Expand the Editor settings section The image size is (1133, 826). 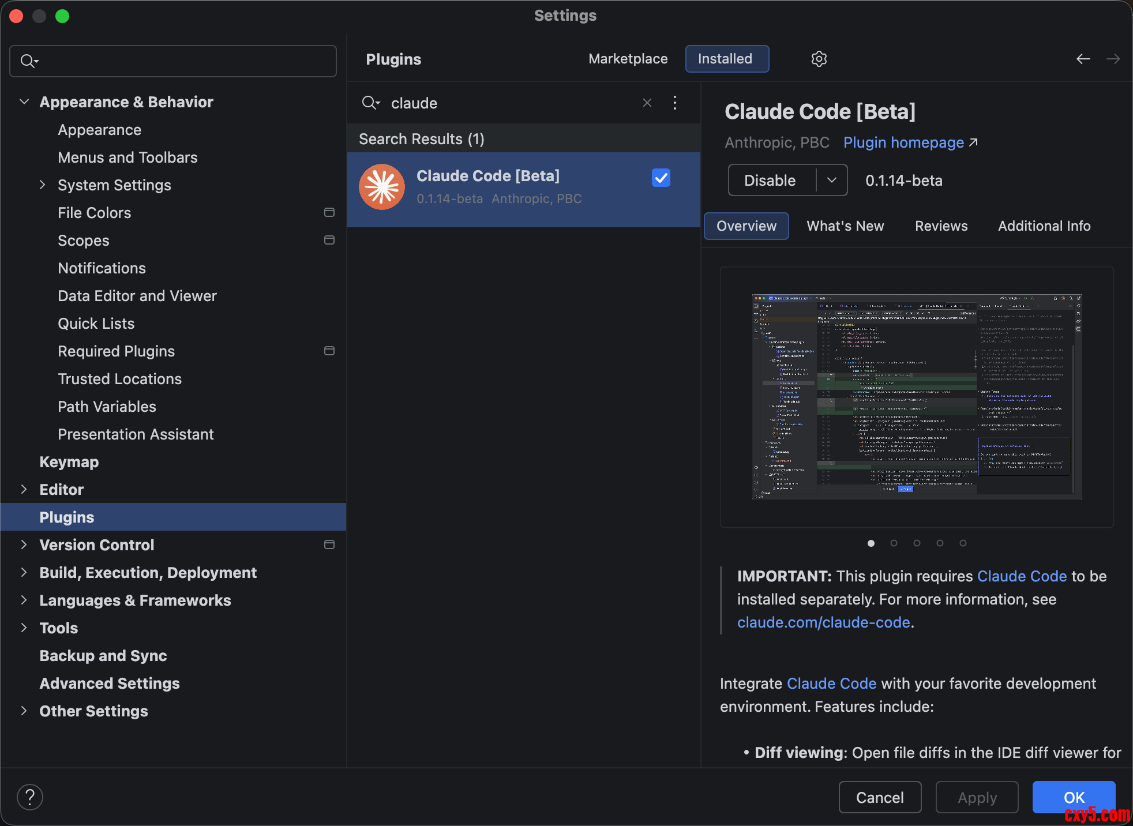(24, 489)
